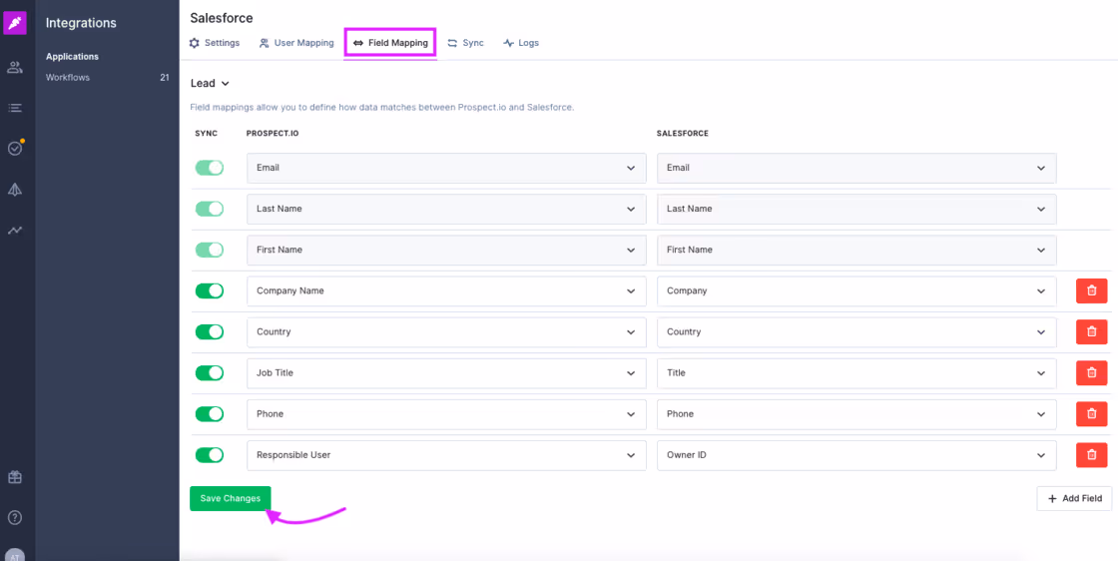Image resolution: width=1118 pixels, height=561 pixels.
Task: Open the tasks checkmark icon in sidebar
Action: tap(15, 149)
